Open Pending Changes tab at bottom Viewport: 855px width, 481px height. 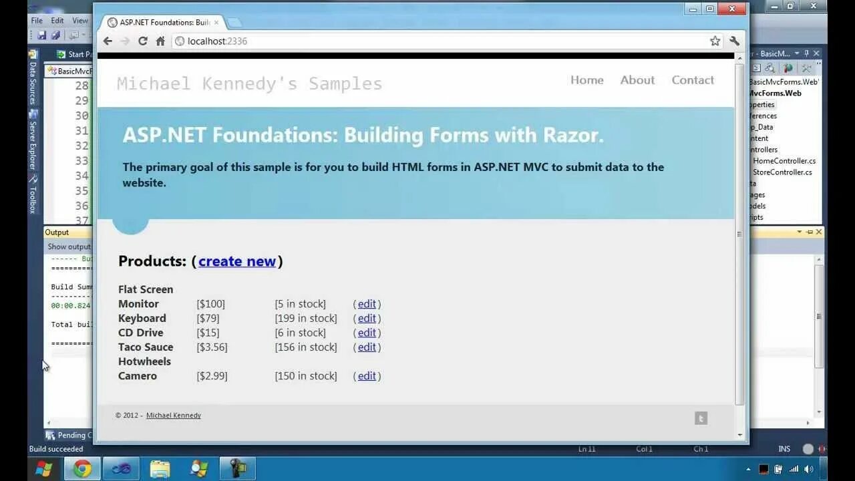pyautogui.click(x=69, y=436)
